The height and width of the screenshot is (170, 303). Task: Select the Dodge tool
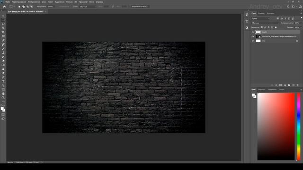point(3,73)
